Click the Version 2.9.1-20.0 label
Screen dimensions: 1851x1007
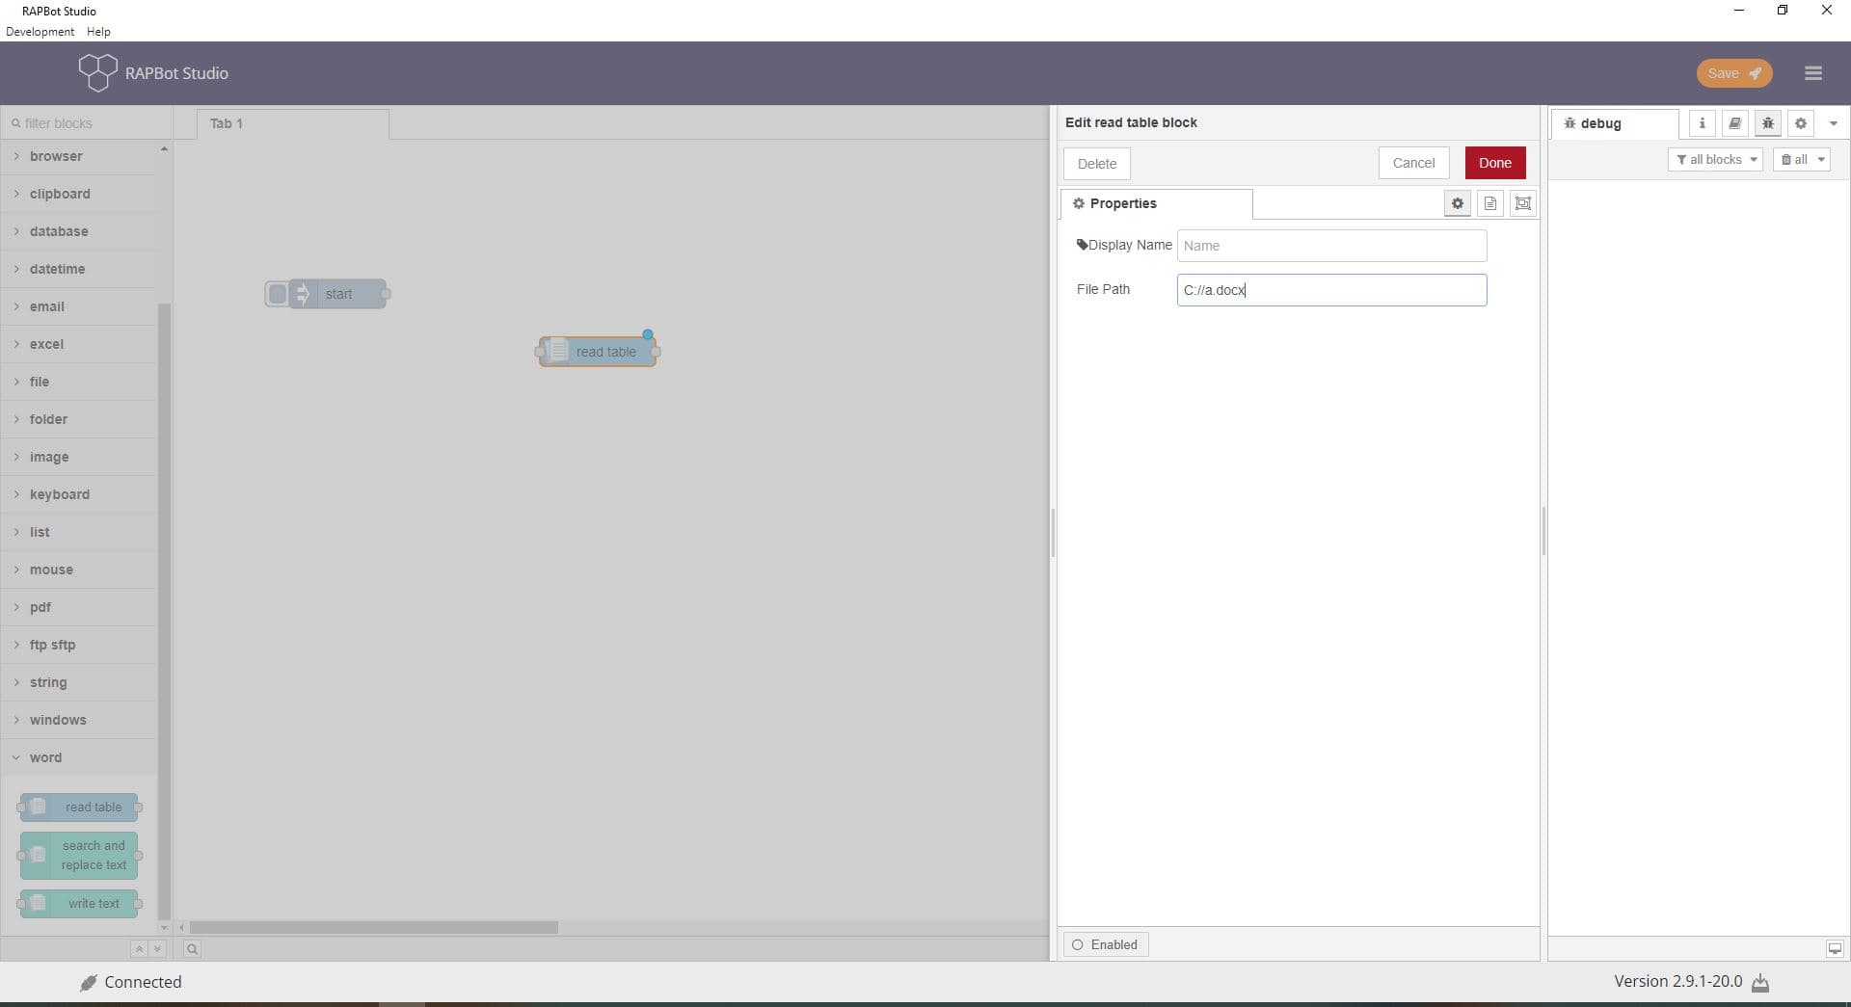click(1677, 982)
